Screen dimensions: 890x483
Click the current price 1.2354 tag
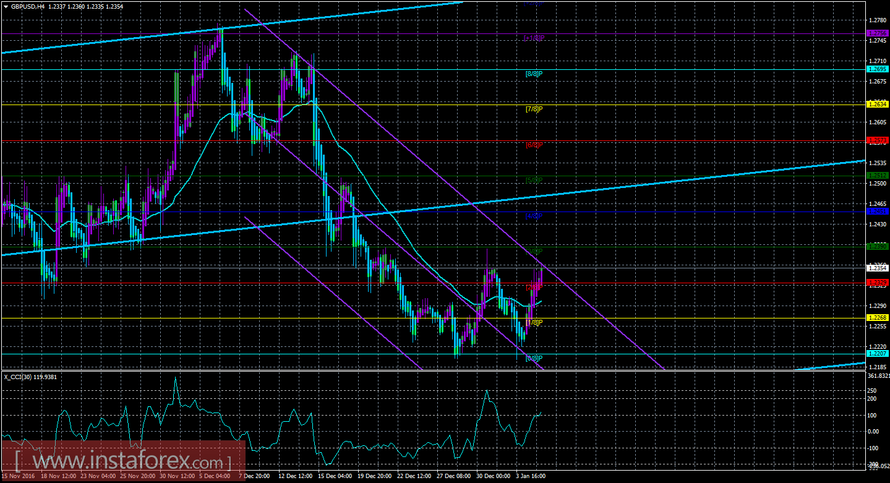tap(876, 269)
